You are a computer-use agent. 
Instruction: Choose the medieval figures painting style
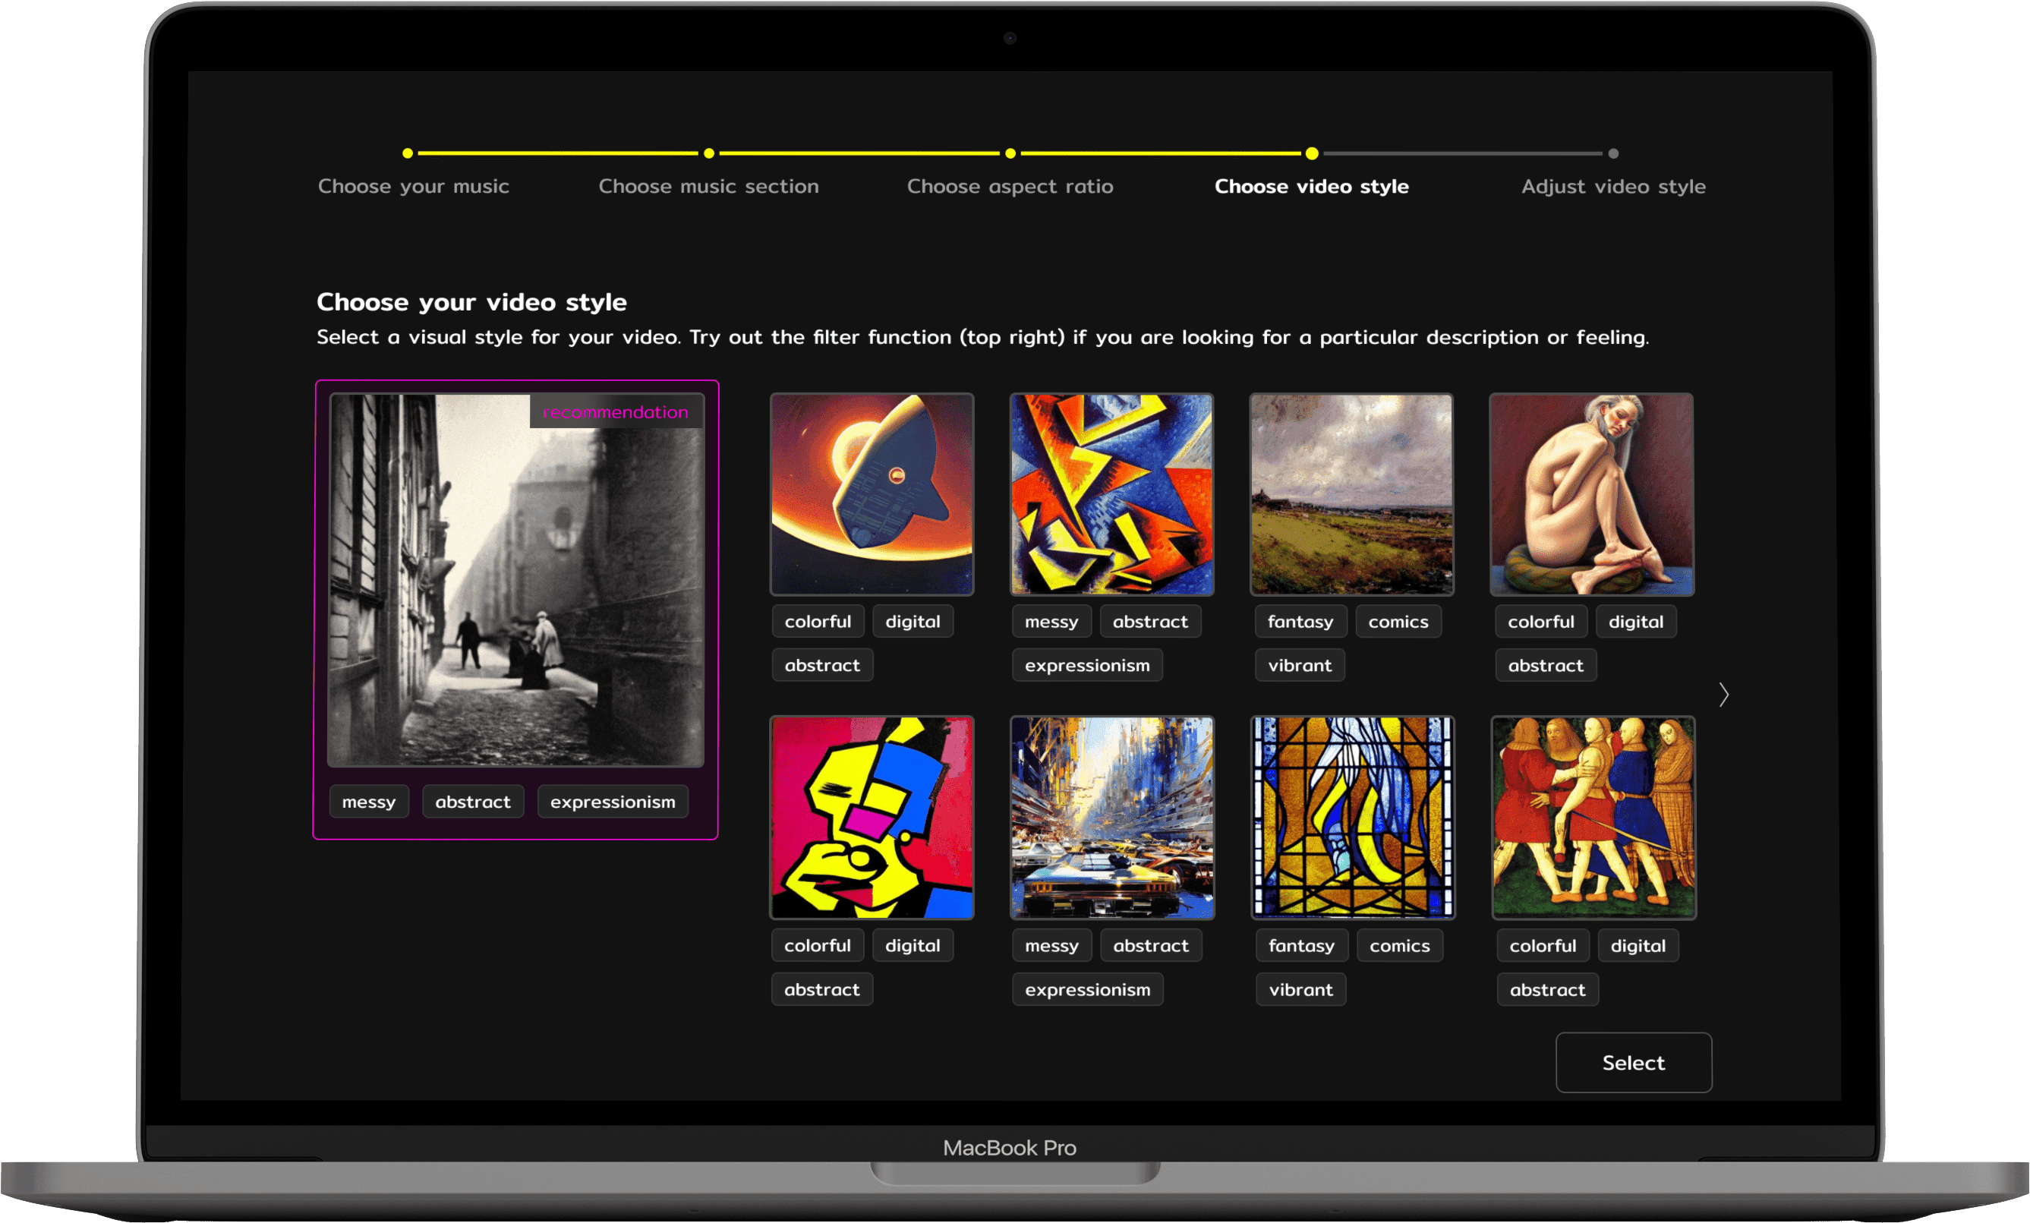tap(1593, 818)
